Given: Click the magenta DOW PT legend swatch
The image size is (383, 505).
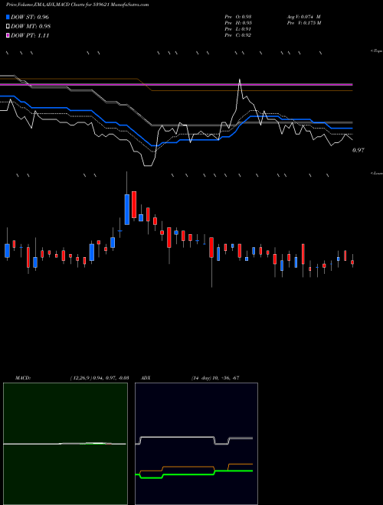Looking at the screenshot, I should [8, 36].
